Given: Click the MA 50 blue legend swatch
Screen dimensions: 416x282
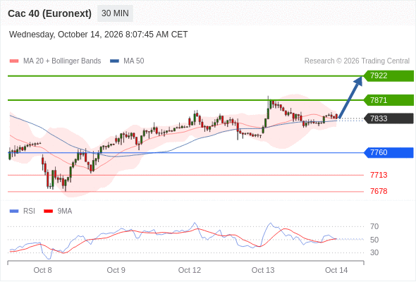Looking at the screenshot, I should (114, 61).
